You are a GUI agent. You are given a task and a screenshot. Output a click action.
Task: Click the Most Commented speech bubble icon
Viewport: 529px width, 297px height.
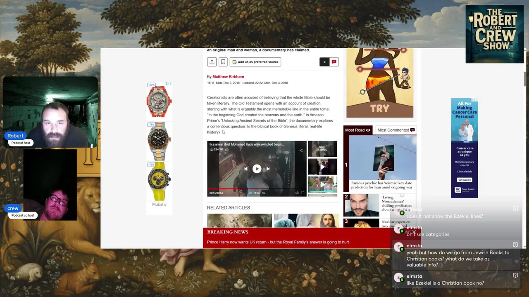(x=412, y=130)
